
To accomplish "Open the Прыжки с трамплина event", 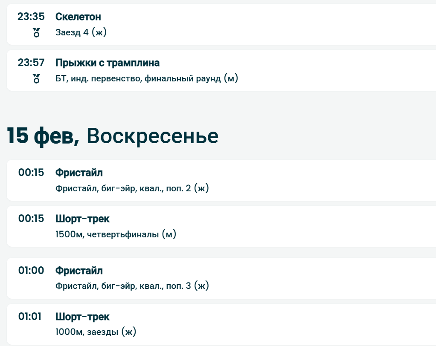I will pos(108,63).
